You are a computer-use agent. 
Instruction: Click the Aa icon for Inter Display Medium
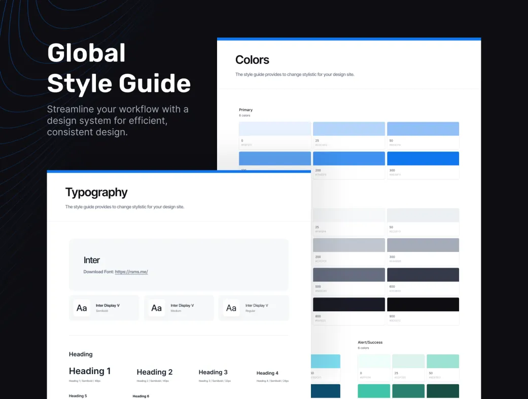pos(157,308)
